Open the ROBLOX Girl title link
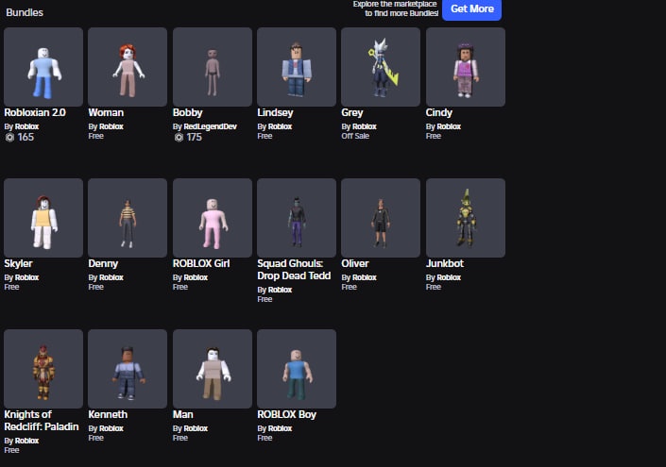The width and height of the screenshot is (666, 467). point(201,264)
